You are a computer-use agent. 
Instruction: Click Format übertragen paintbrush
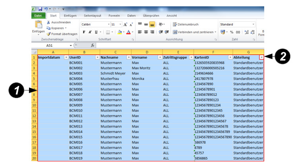pyautogui.click(x=62, y=34)
